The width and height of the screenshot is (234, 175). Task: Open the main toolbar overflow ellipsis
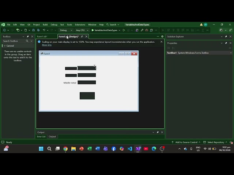[156, 30]
